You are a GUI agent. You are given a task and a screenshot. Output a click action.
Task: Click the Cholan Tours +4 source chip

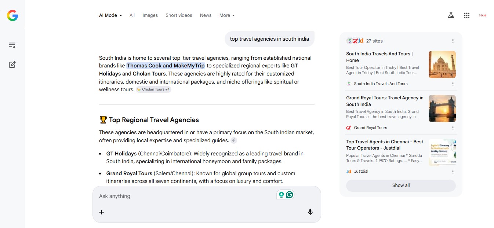click(153, 89)
